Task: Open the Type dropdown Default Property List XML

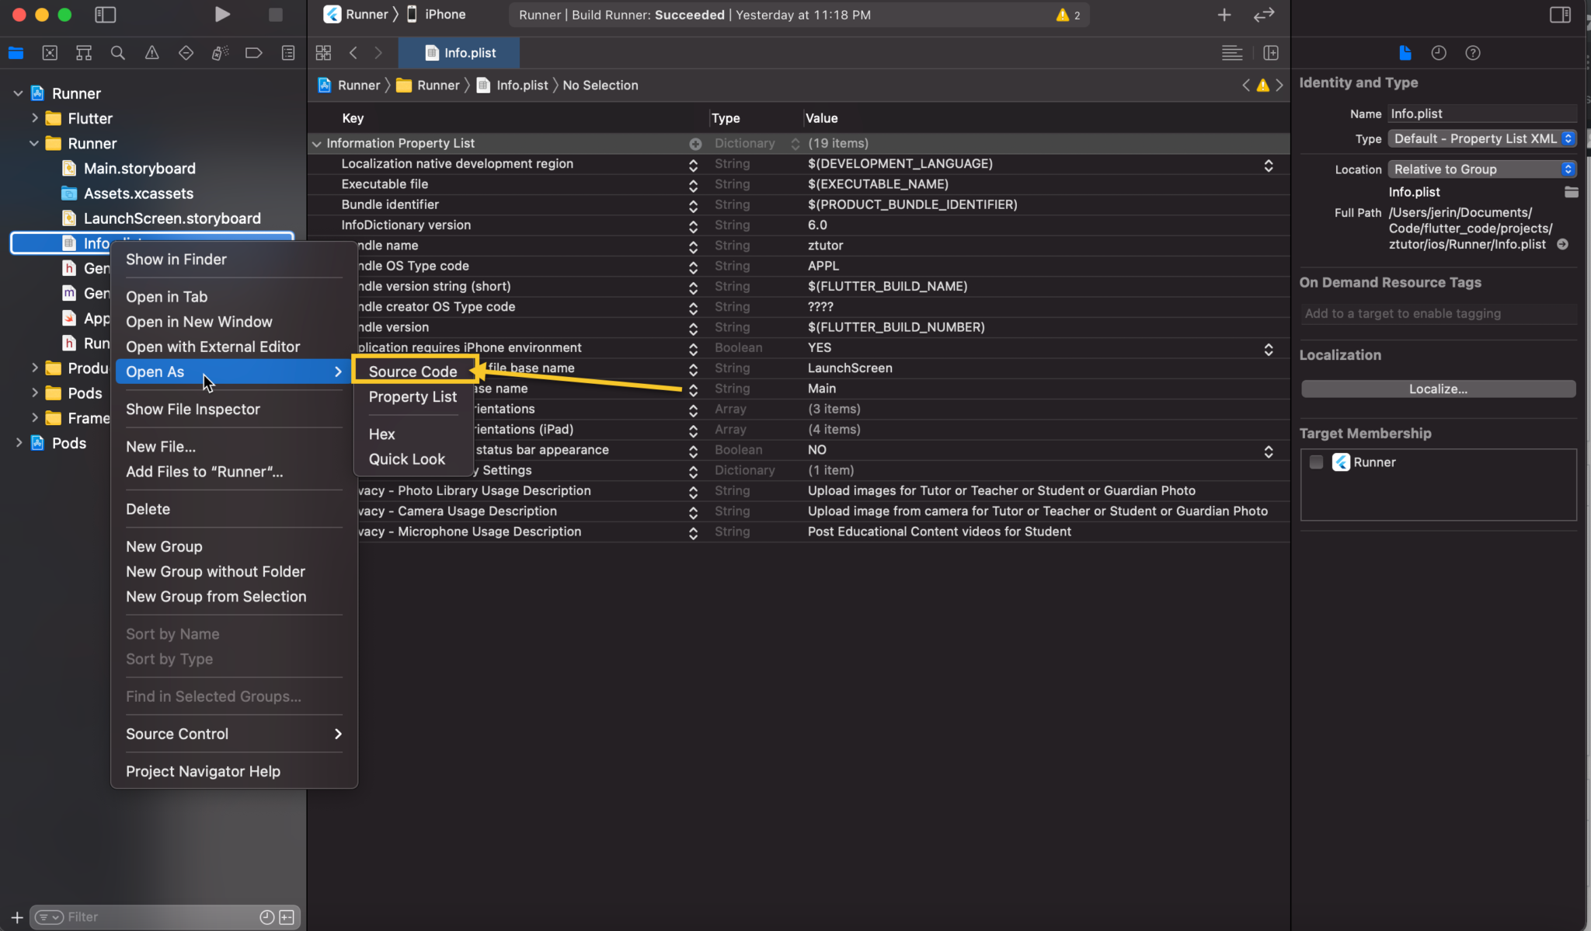Action: click(1482, 138)
